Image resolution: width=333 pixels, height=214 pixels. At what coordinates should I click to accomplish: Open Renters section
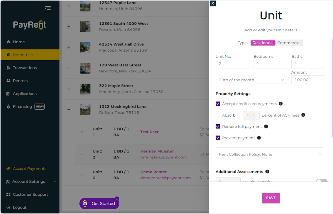click(20, 81)
